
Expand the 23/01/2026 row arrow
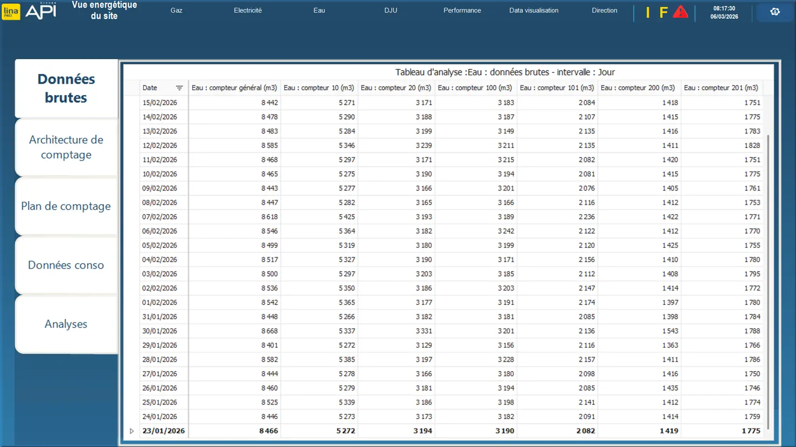[132, 431]
